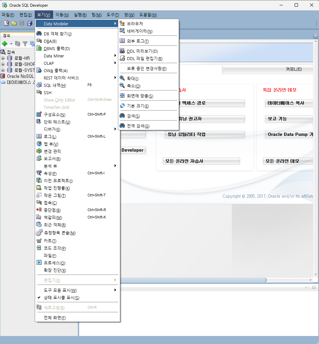This screenshot has height=344, width=319.
Task: Open DB 객체 찾기 binoculars item
Action: [77, 34]
